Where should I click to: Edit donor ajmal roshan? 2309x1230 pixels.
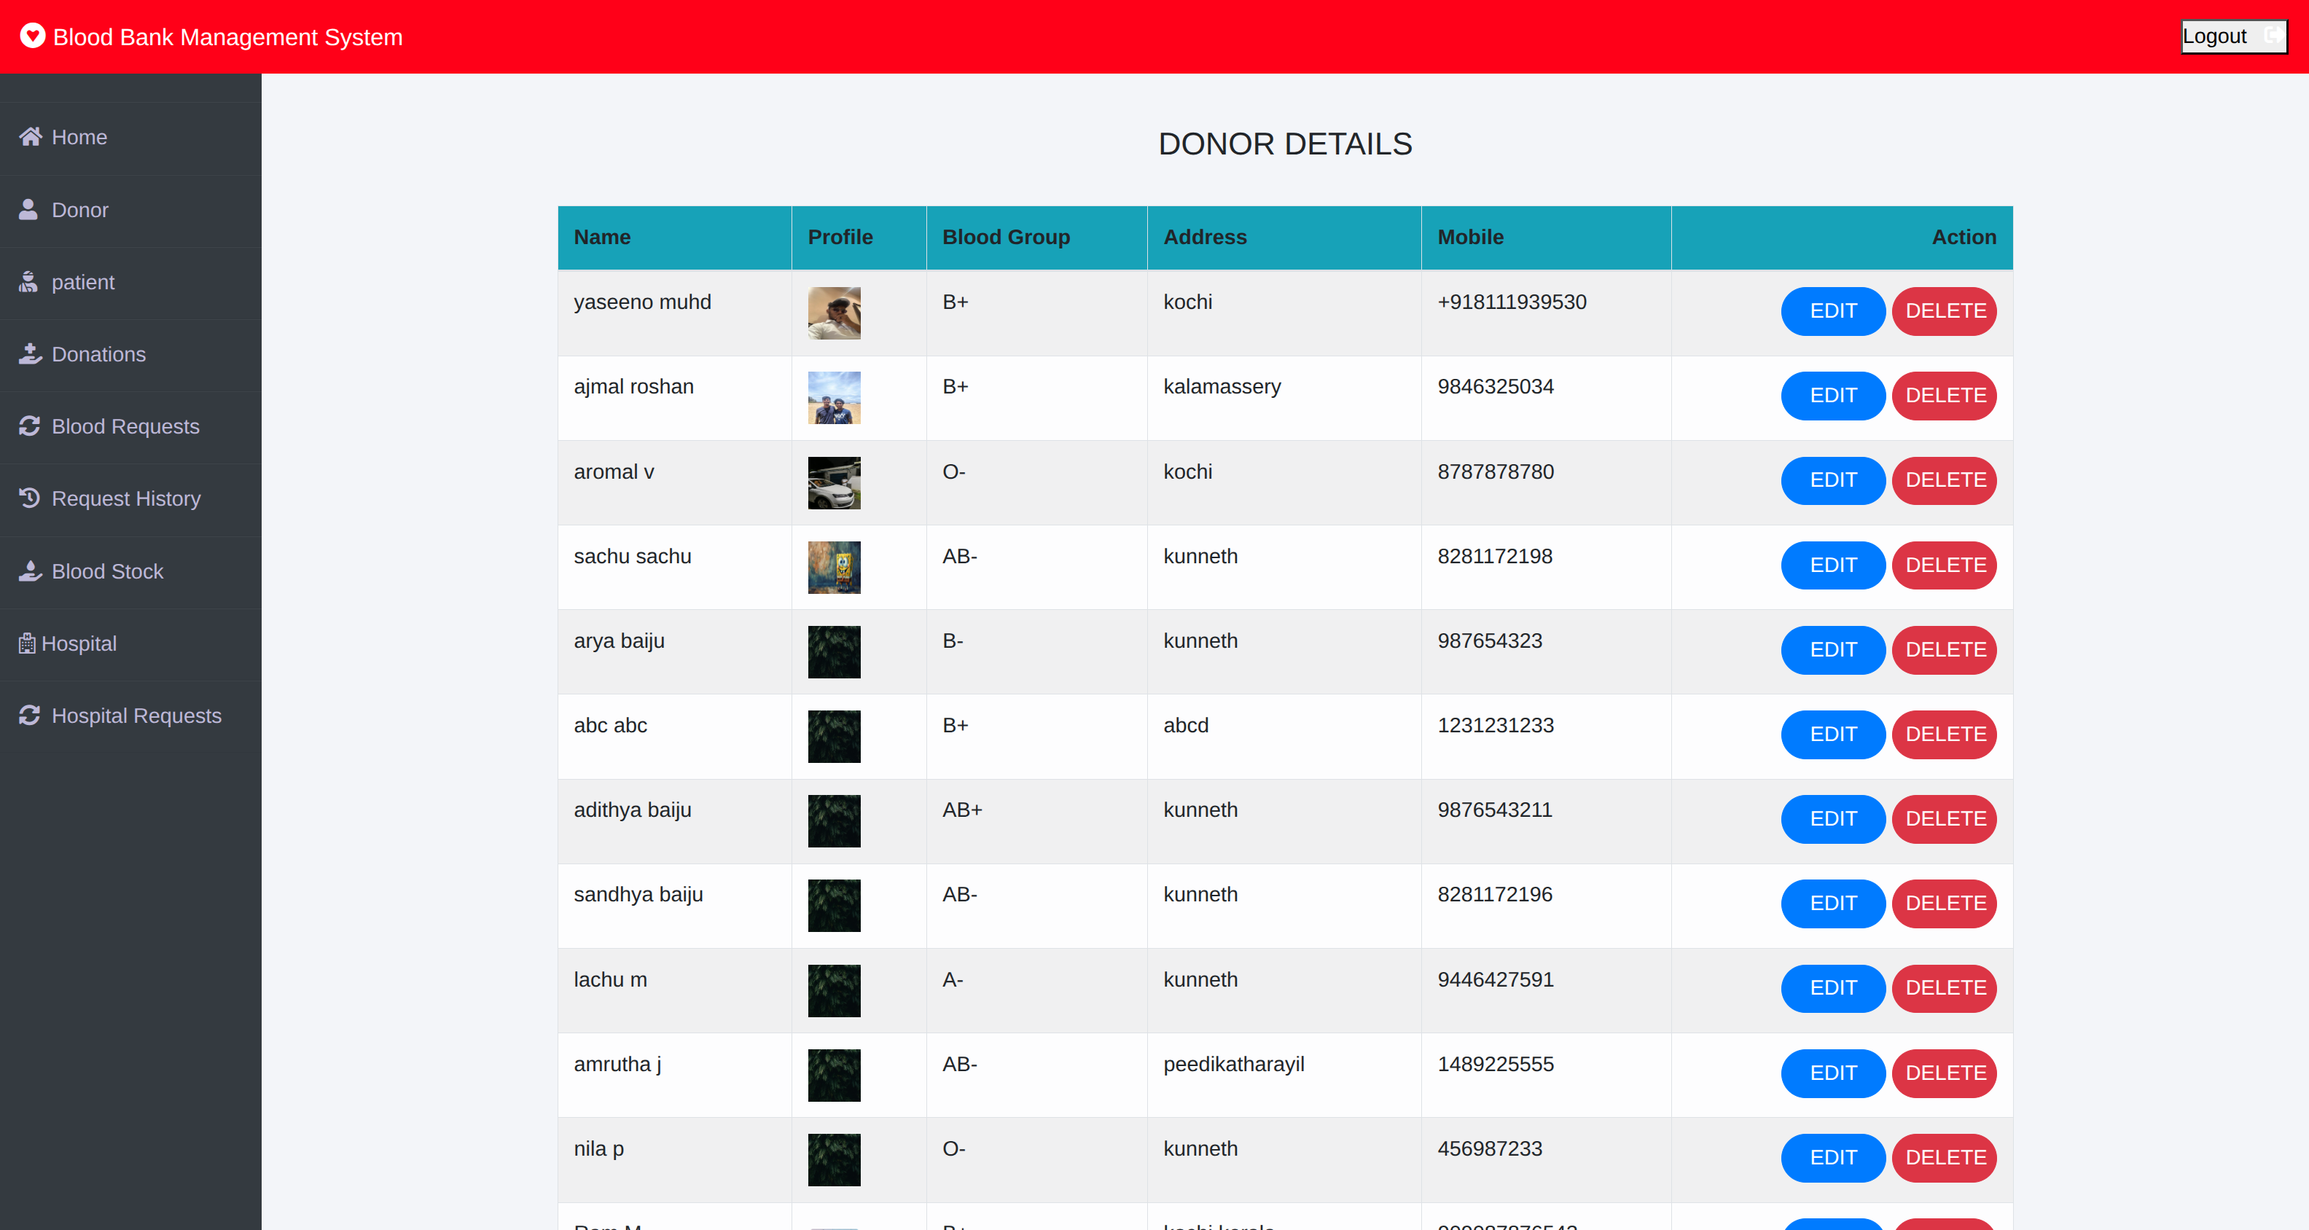click(x=1833, y=395)
